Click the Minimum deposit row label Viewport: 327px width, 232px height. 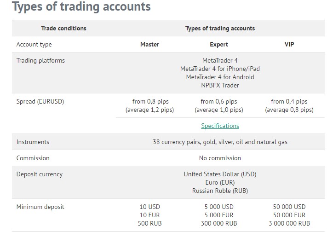tap(40, 207)
